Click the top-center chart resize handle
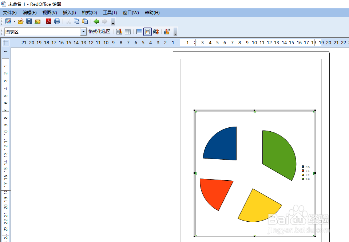This screenshot has height=242, width=349. click(x=255, y=110)
